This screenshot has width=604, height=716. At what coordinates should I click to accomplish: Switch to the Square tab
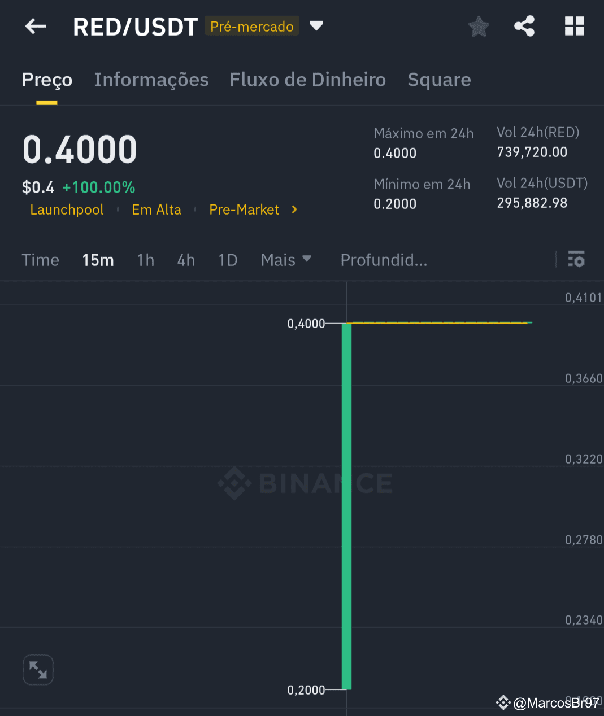439,80
